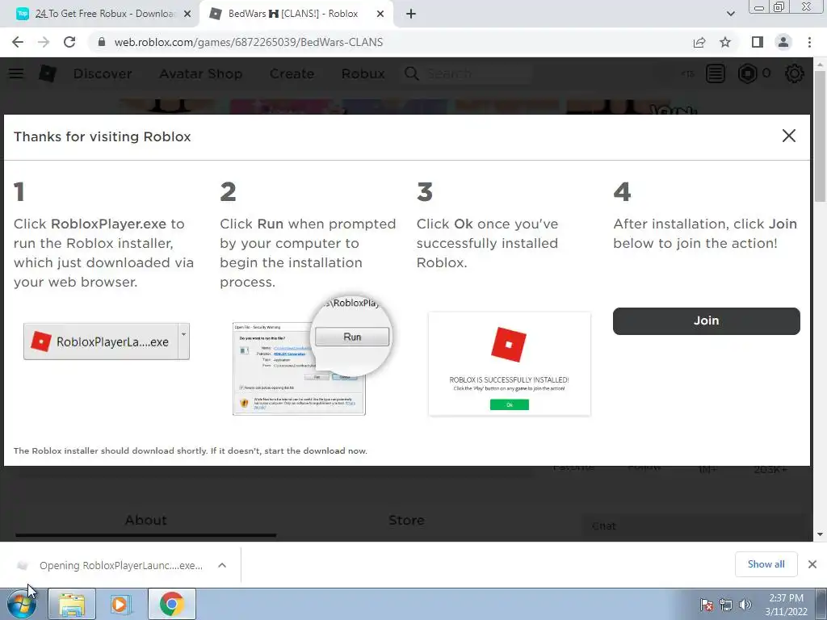Image resolution: width=827 pixels, height=620 pixels.
Task: Open Windows Explorer from taskbar
Action: (x=72, y=604)
